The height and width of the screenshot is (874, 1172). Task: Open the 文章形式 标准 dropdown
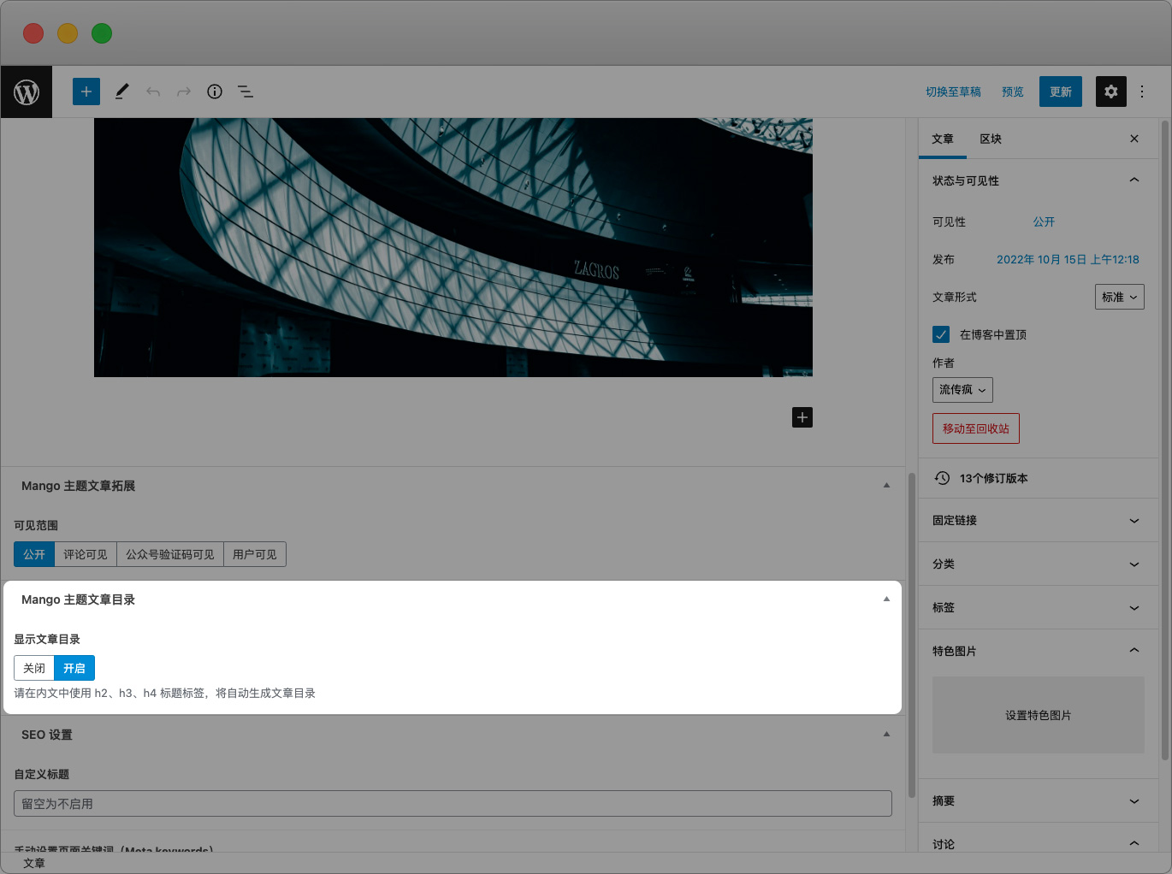pos(1120,297)
